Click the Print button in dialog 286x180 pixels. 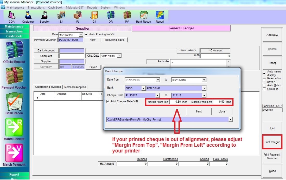tap(199, 111)
